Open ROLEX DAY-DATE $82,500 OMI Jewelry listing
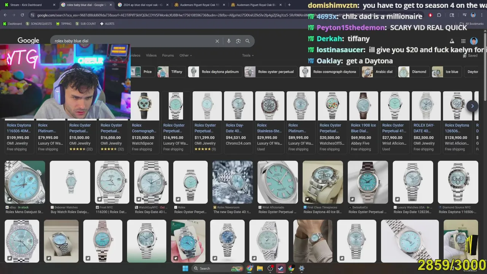This screenshot has height=274, width=487. point(426,122)
